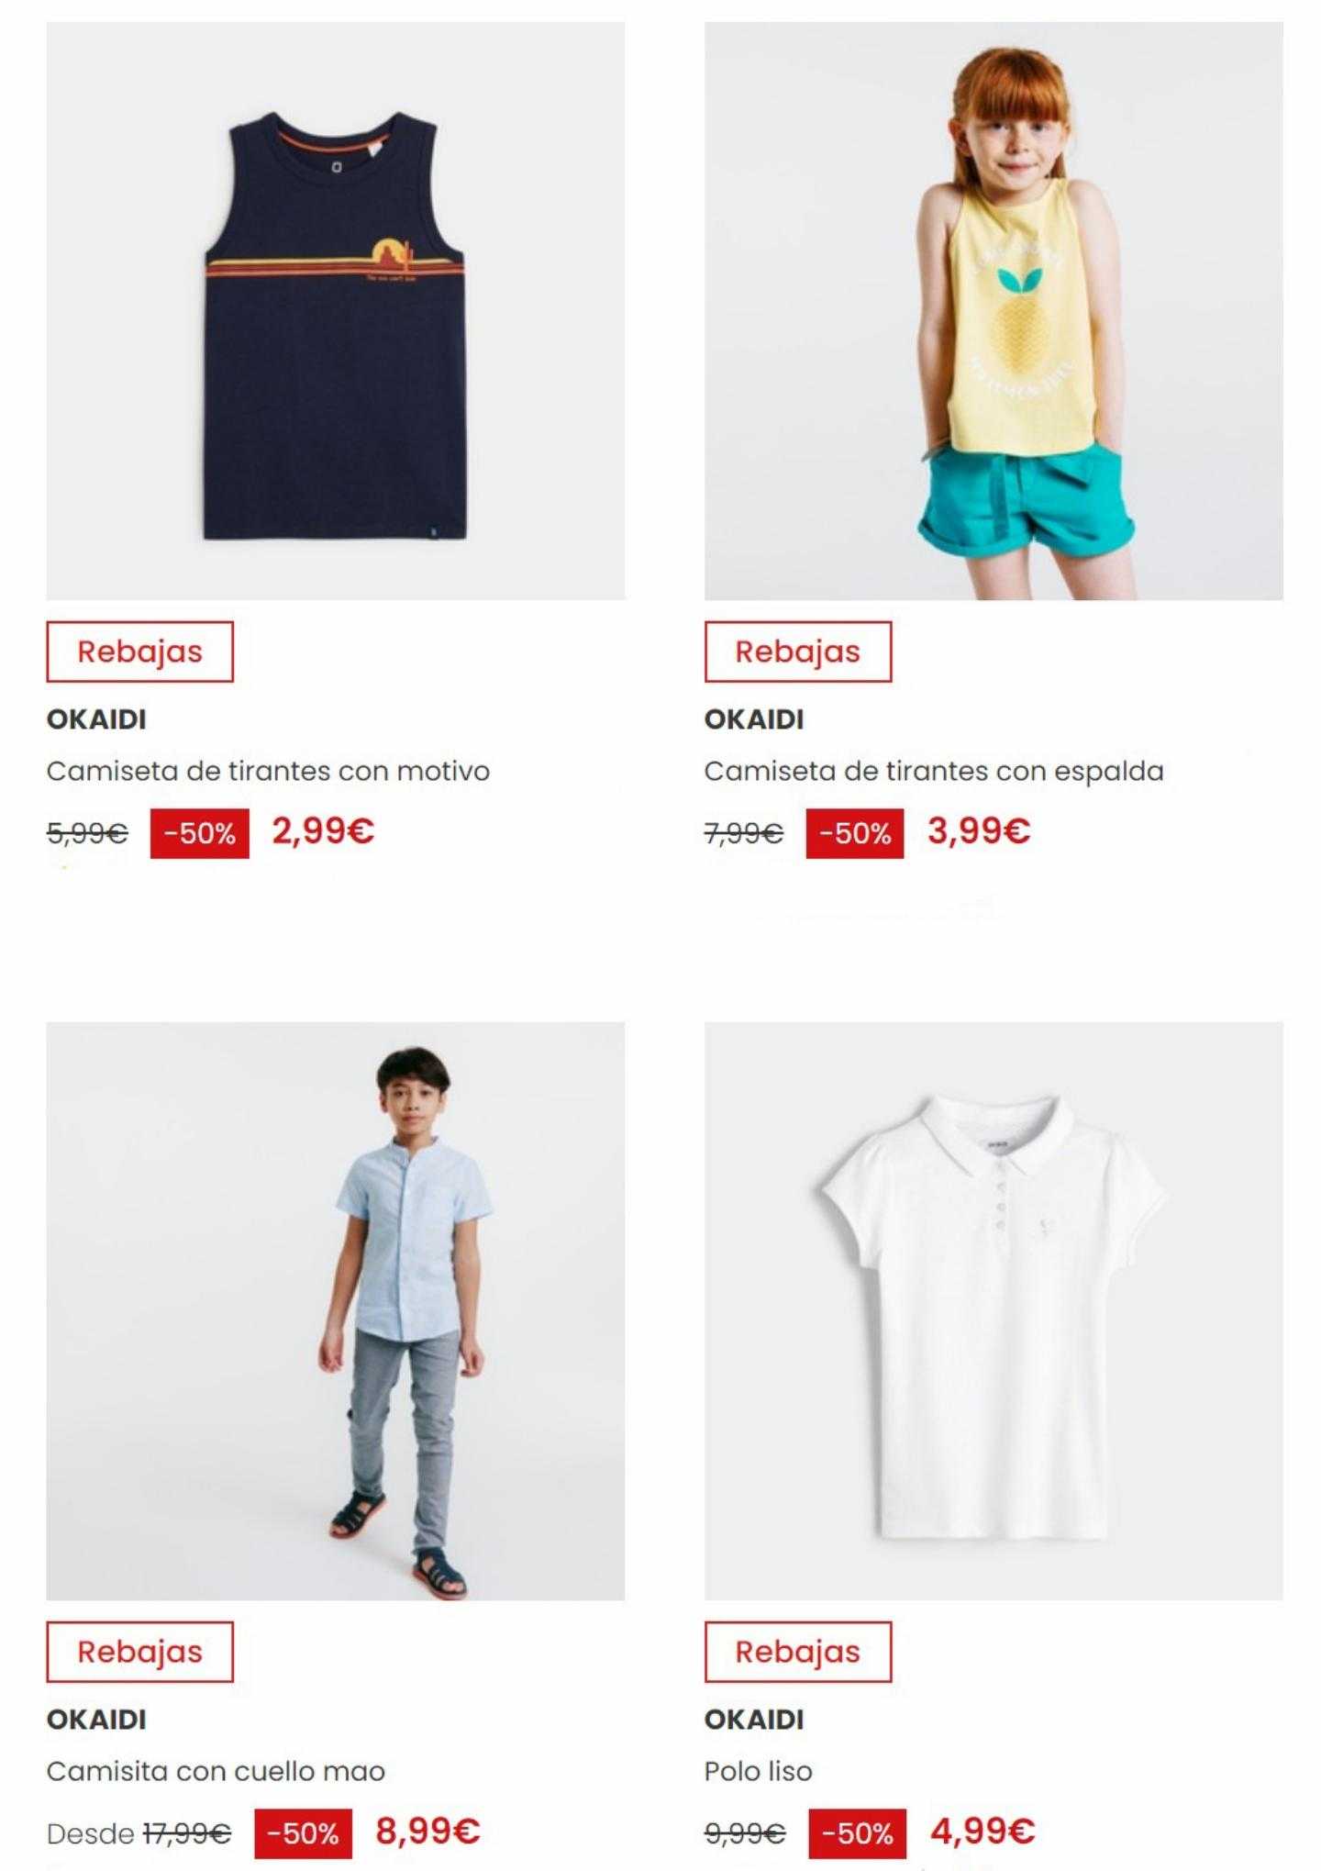The width and height of the screenshot is (1321, 1871).
Task: Open 'Camiseta de tirantes con espalda' link
Action: coord(934,771)
